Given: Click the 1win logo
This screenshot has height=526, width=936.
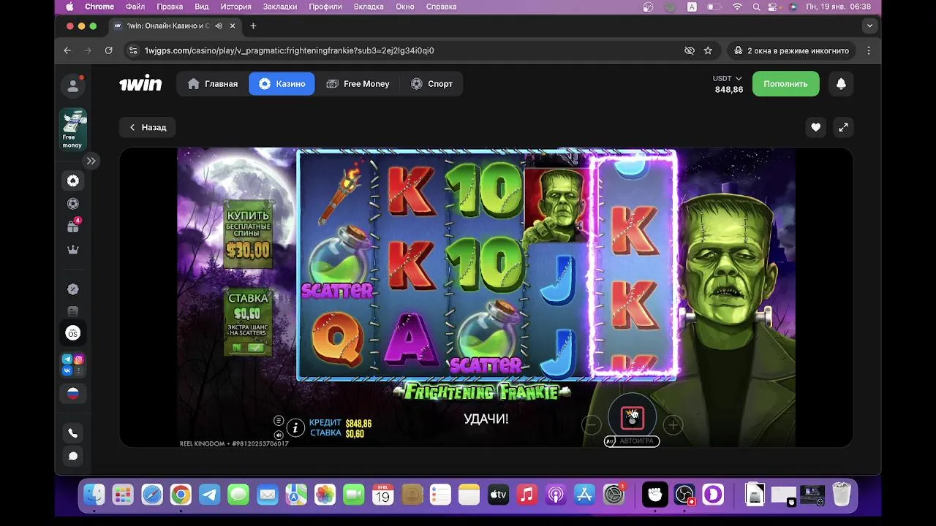Looking at the screenshot, I should 140,84.
